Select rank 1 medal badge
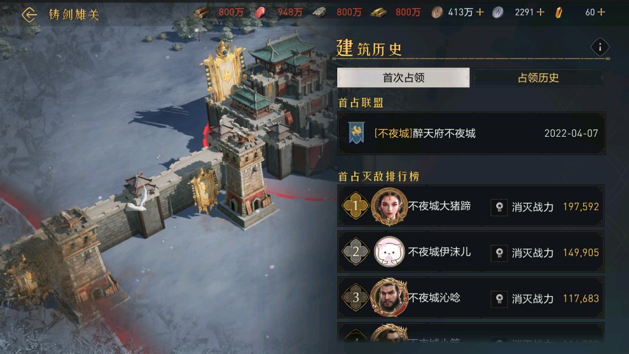 [x=355, y=206]
